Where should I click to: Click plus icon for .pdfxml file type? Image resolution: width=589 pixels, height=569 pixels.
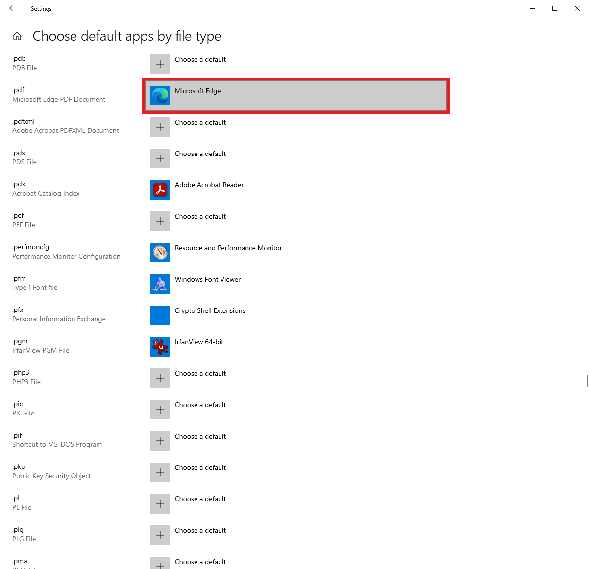[x=160, y=127]
